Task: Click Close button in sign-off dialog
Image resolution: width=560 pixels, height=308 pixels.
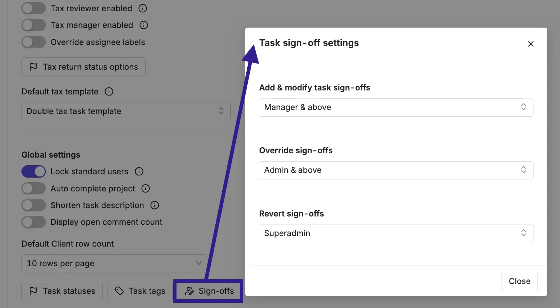Action: (x=519, y=281)
